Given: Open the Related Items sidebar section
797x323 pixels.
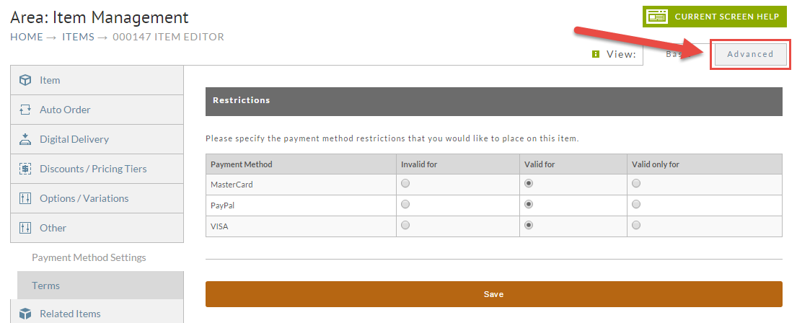Looking at the screenshot, I should [97, 312].
